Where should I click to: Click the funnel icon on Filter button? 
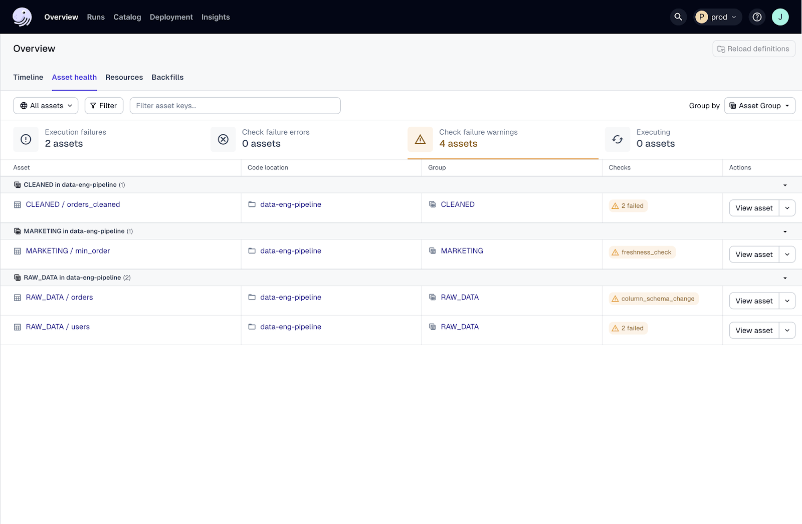tap(93, 106)
